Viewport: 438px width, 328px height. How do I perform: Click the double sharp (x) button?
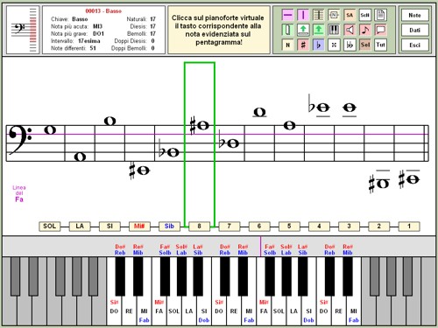pos(334,45)
